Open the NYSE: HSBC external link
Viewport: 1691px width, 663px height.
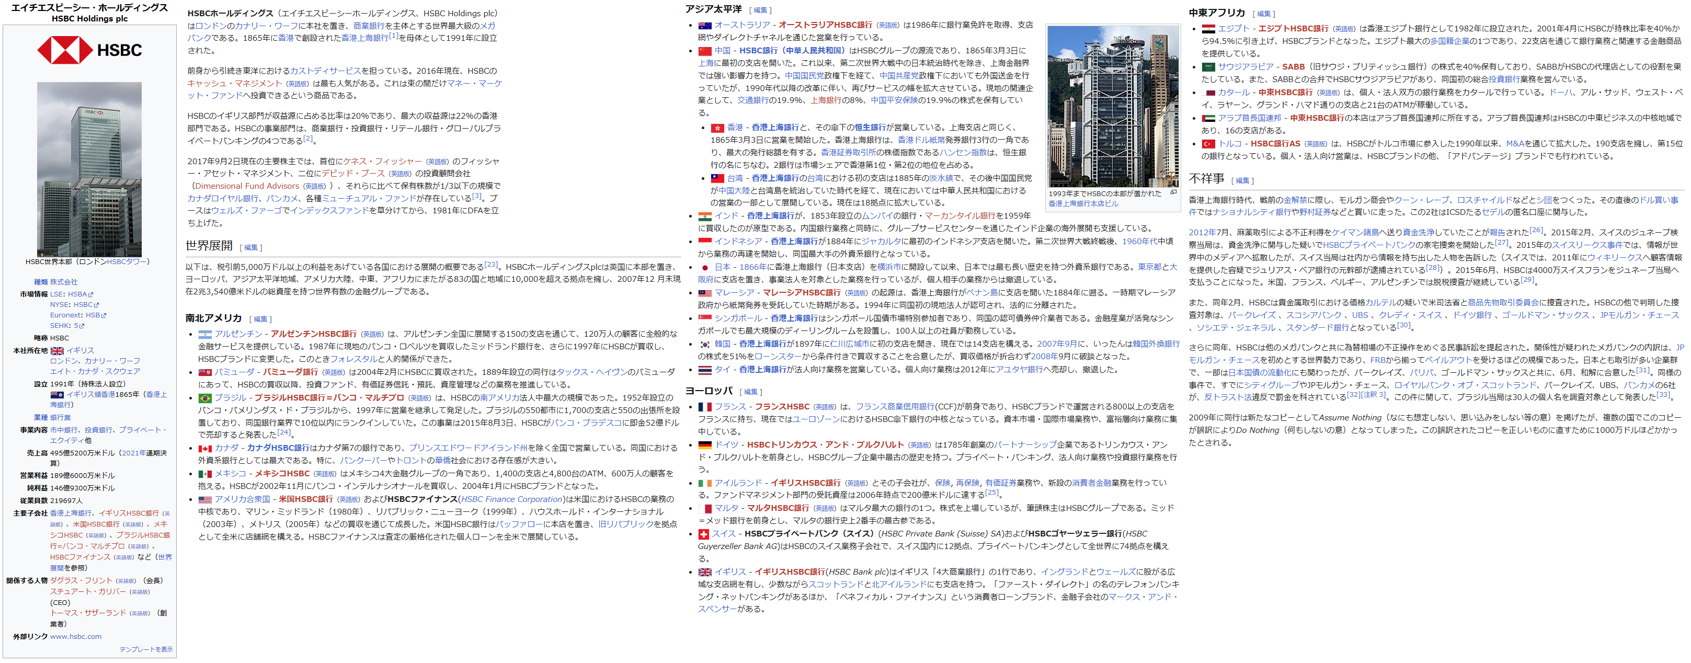74,305
